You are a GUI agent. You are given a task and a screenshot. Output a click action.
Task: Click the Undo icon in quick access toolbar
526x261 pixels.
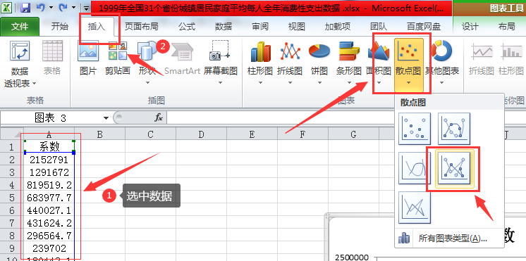[40, 8]
